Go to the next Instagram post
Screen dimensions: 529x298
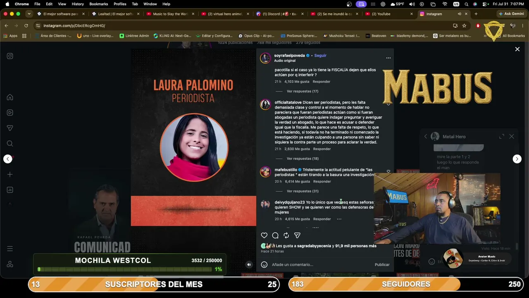[517, 159]
